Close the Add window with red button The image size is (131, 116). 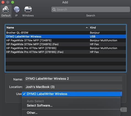(x=3, y=2)
